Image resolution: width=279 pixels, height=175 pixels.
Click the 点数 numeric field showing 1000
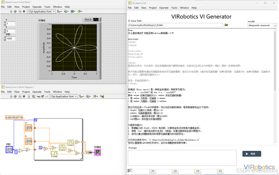coord(10,38)
